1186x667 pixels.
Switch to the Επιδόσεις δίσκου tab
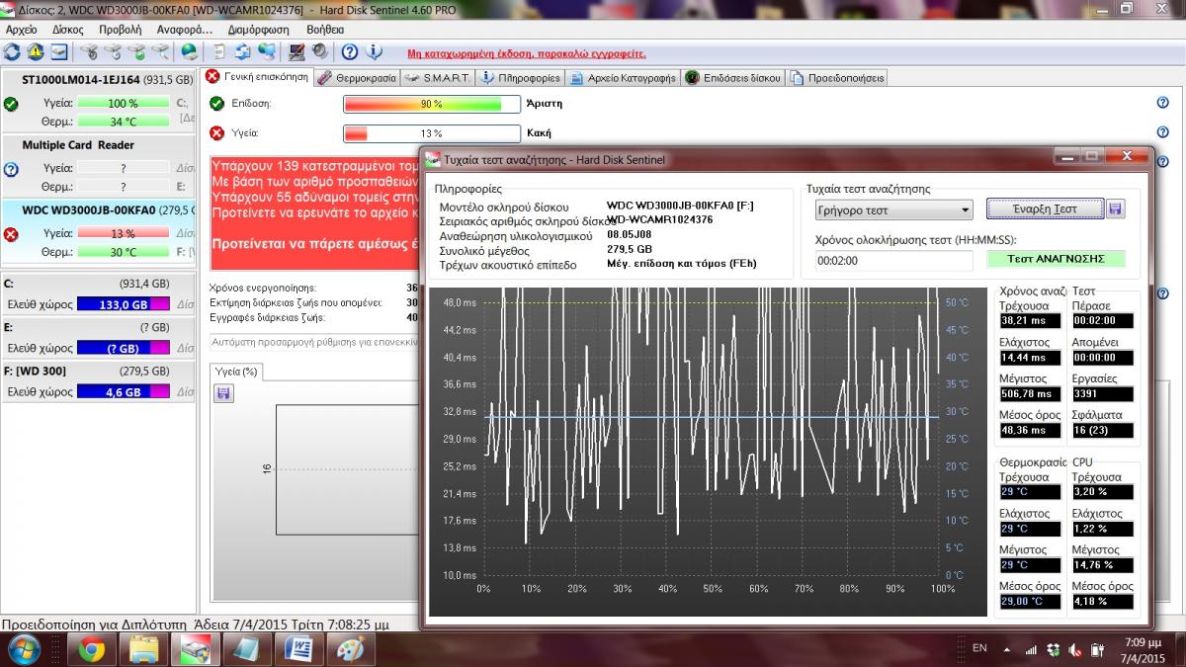[x=732, y=77]
